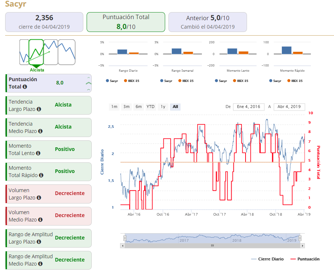The image size is (334, 270).
Task: Click the Volumen Largo Plazo Decreciente row
Action: click(48, 194)
